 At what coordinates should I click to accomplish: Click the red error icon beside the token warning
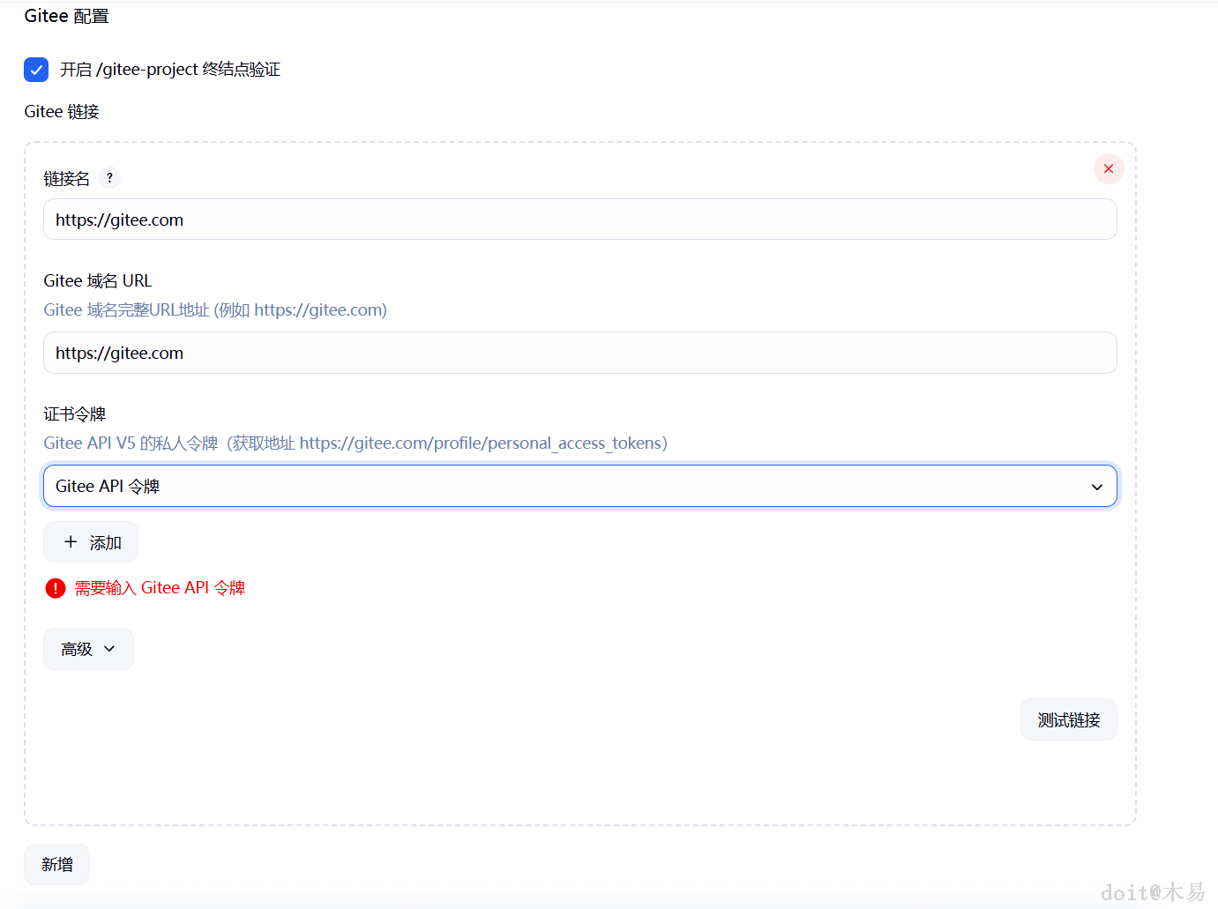pos(56,588)
